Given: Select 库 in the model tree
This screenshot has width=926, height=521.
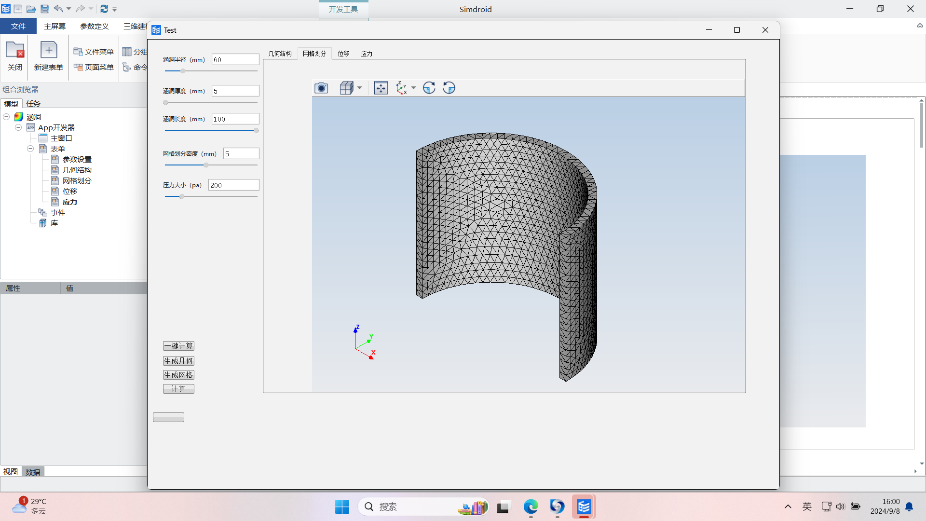Looking at the screenshot, I should (54, 223).
